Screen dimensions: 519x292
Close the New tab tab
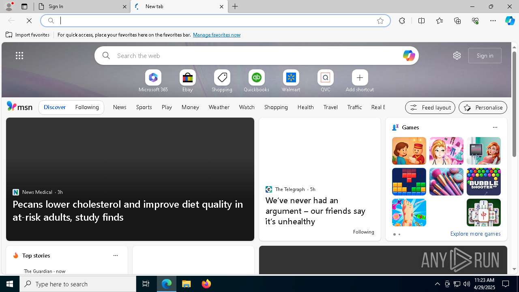point(221,6)
